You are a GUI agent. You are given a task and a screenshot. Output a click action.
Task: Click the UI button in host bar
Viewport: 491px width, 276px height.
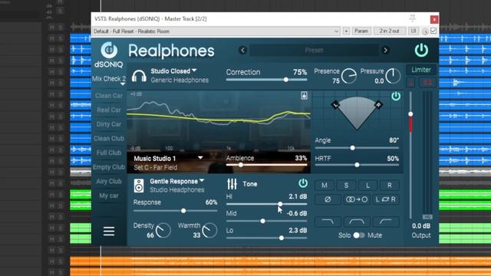[414, 31]
